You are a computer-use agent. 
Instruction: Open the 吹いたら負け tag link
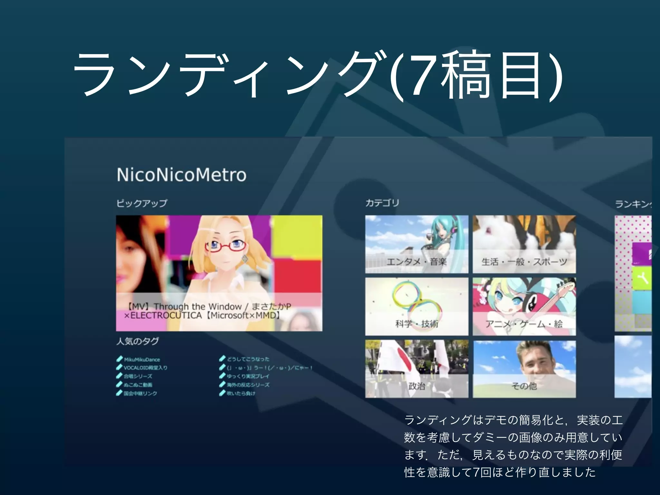pos(241,393)
